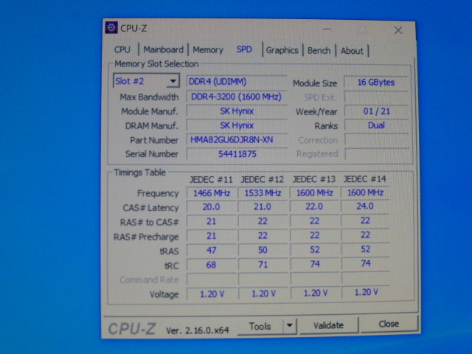The width and height of the screenshot is (472, 354).
Task: Click CAS# Latency value 24.0
Action: tap(365, 206)
